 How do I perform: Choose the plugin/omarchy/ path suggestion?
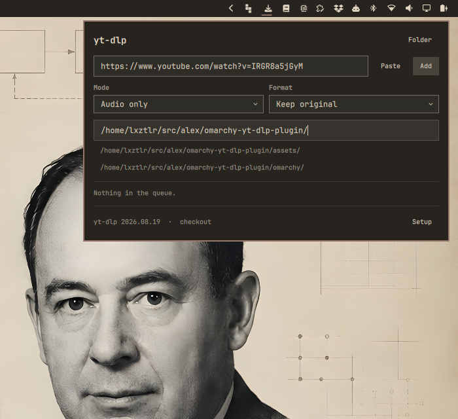[202, 168]
